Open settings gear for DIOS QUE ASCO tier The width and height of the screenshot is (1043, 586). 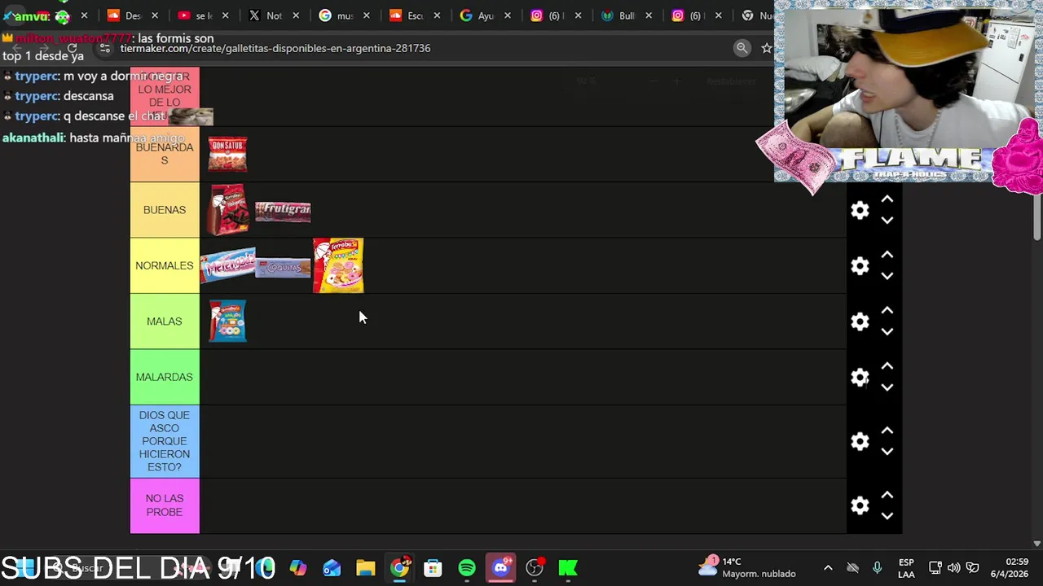pos(860,441)
